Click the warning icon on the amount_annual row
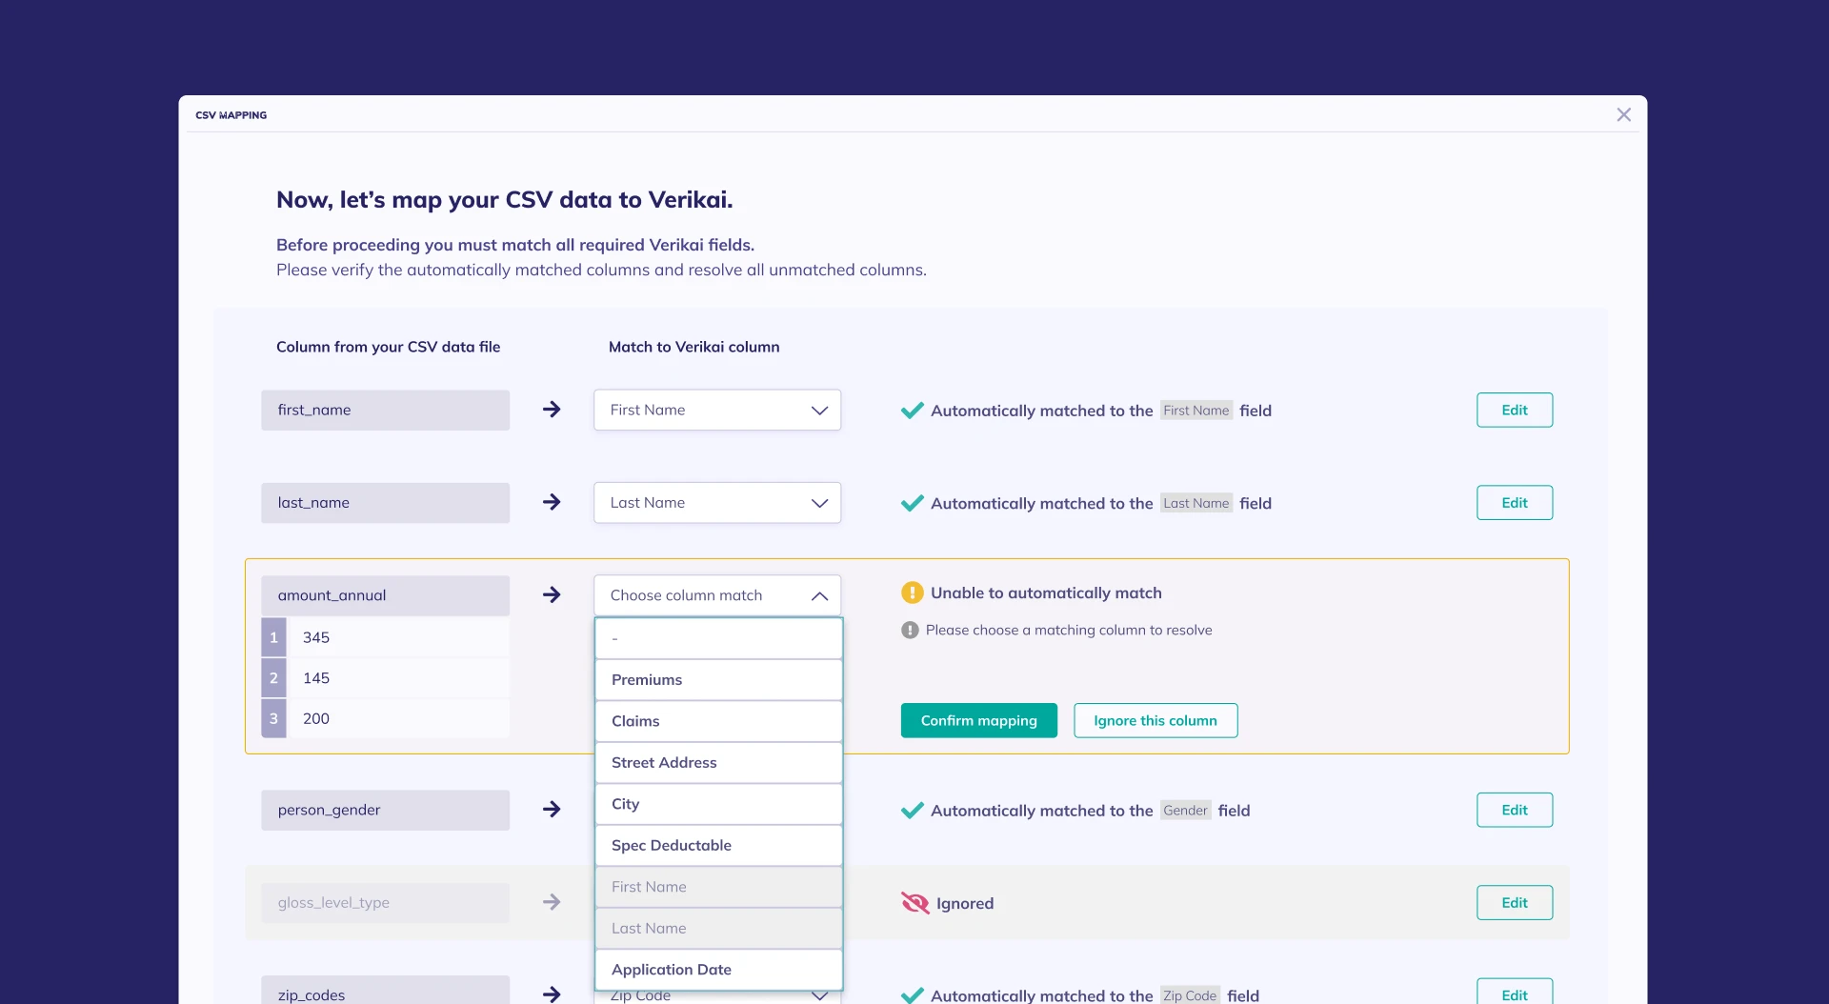Screen dimensions: 1829x1004 pyautogui.click(x=912, y=592)
